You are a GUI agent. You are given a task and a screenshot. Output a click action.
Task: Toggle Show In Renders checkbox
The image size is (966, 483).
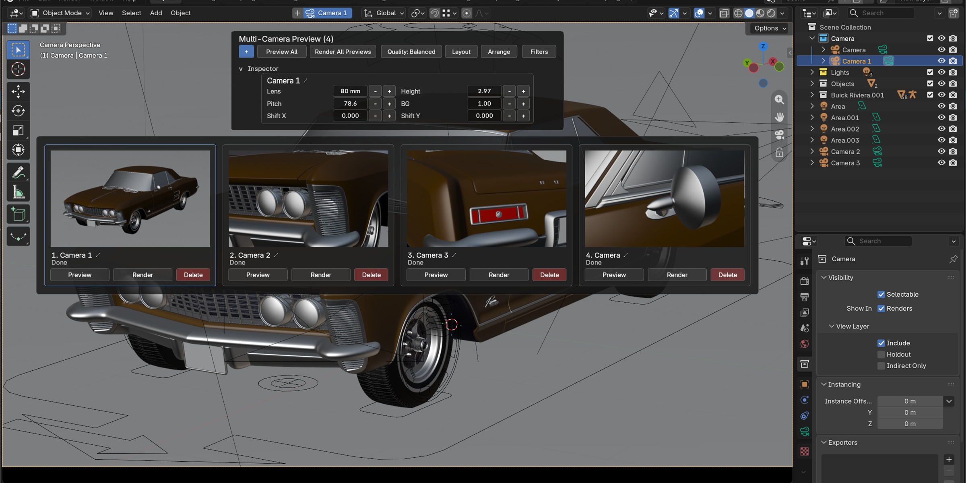coord(881,309)
